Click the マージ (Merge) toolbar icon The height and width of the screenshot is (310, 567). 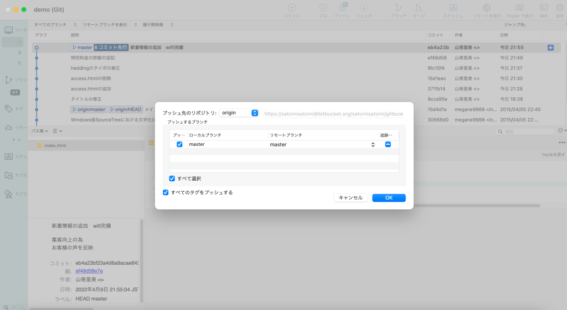pyautogui.click(x=419, y=8)
